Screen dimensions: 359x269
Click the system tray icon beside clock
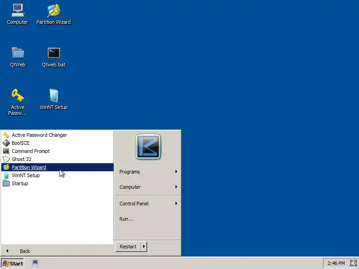[354, 263]
